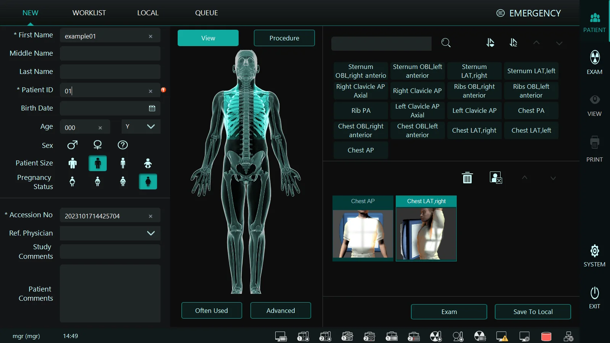Switch to the WORKLIST tab
This screenshot has height=343, width=610.
click(x=89, y=13)
